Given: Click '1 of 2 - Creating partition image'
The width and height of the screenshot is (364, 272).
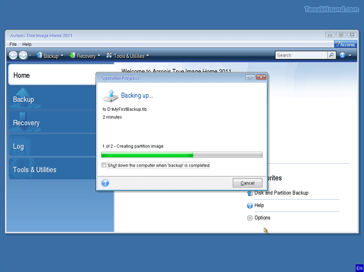Looking at the screenshot, I should [x=133, y=146].
